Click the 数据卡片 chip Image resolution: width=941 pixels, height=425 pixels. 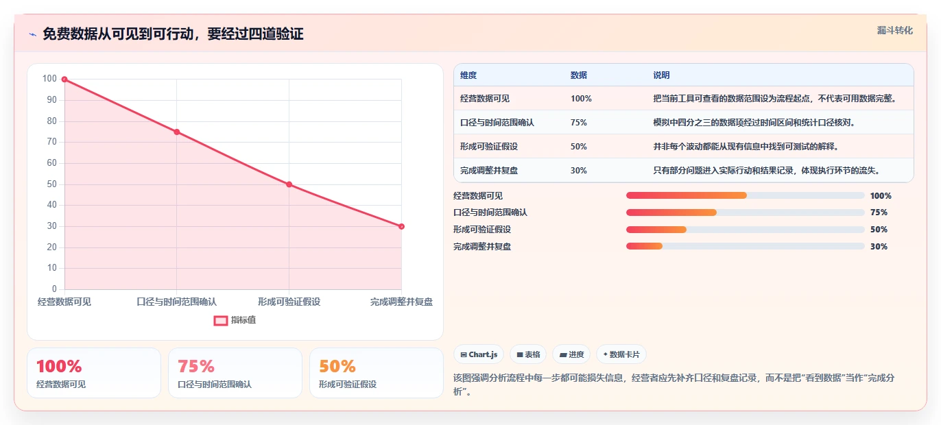(621, 354)
